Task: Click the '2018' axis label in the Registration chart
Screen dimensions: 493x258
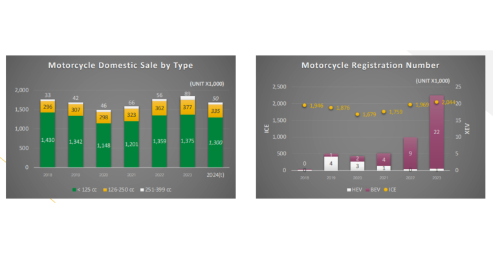Action: [x=304, y=178]
